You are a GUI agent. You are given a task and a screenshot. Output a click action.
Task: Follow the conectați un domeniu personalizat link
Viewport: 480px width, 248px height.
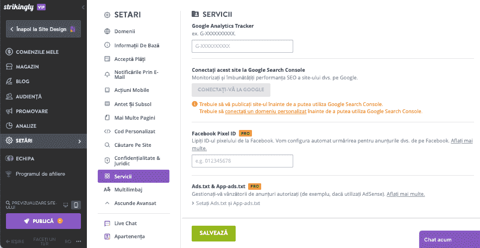tap(266, 111)
